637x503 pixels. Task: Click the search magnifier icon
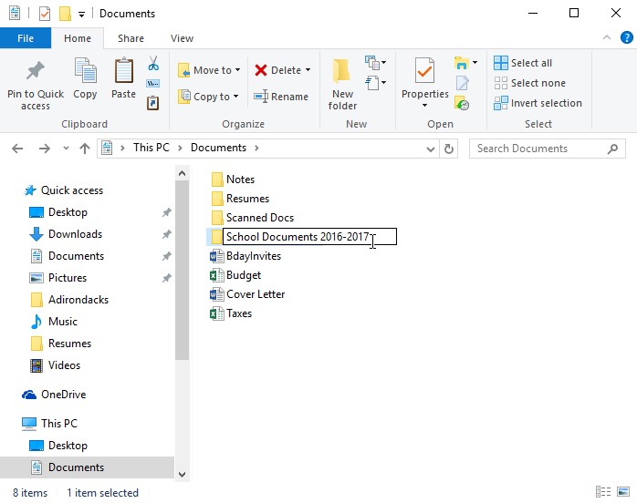point(612,149)
